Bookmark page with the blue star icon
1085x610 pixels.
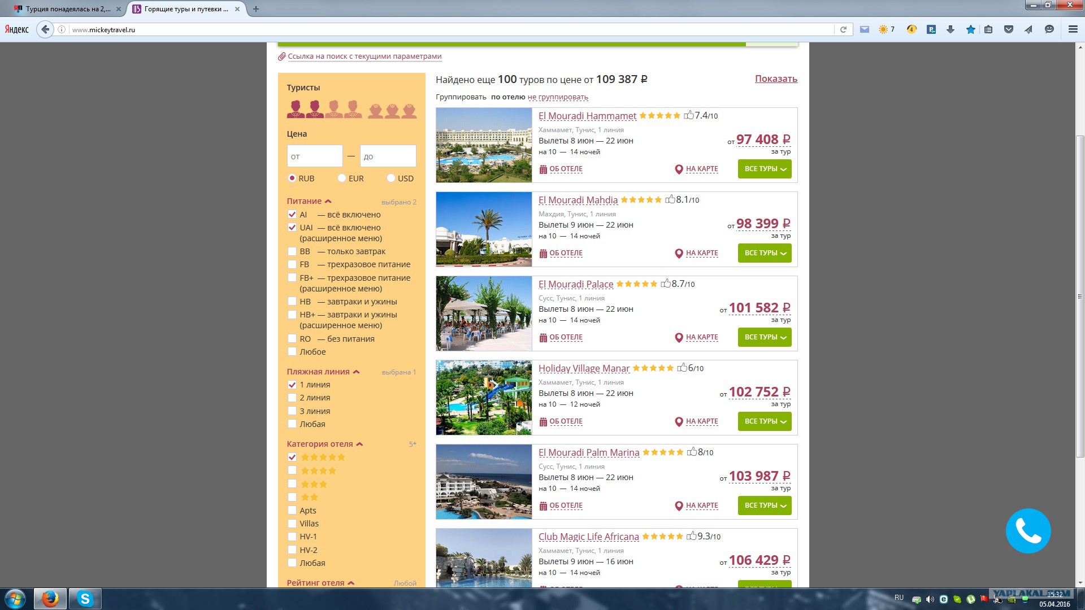(x=971, y=29)
